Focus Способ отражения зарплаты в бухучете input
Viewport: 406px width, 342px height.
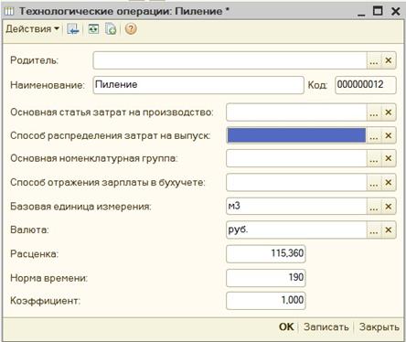[296, 183]
